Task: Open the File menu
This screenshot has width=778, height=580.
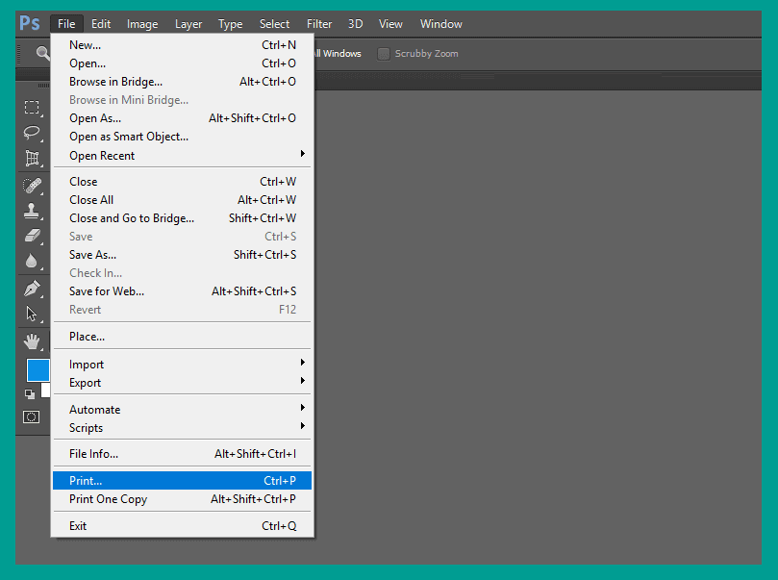Action: (66, 24)
